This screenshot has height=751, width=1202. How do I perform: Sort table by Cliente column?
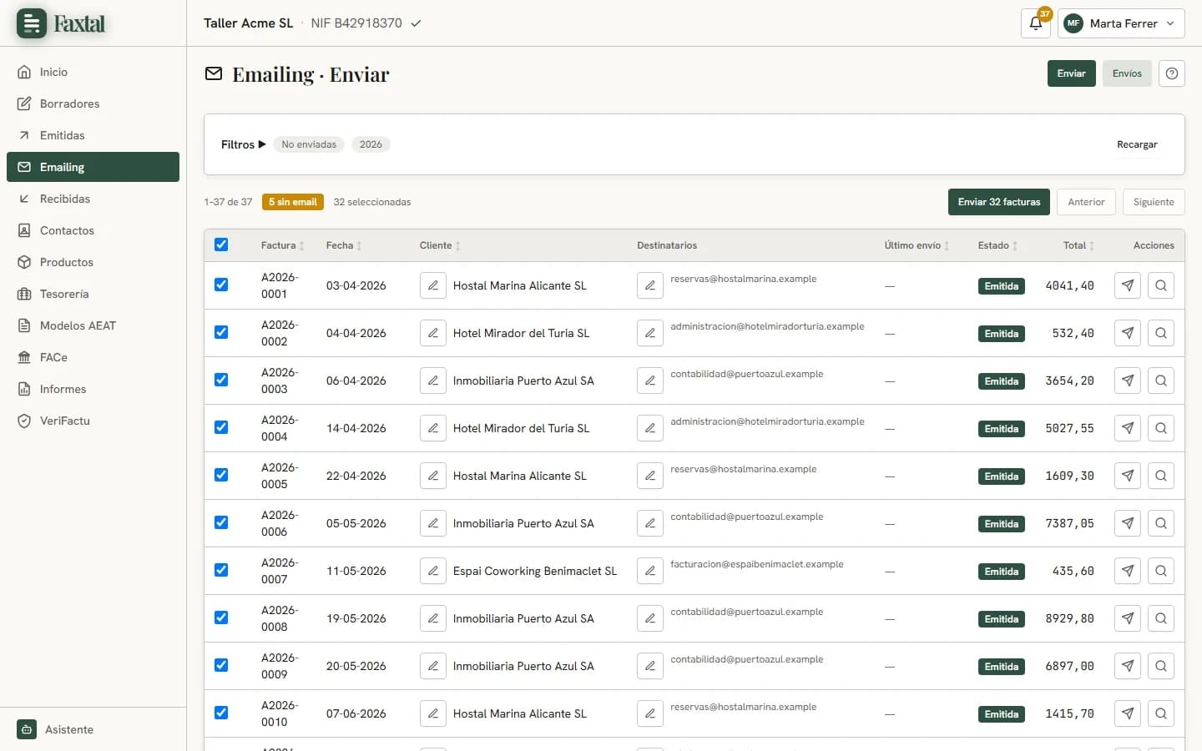(x=440, y=245)
